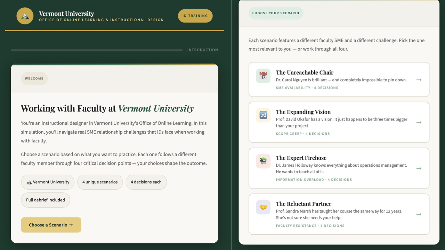Click the arrow on The Expanding Vision card
Screen dimensions: 445x250
click(x=419, y=122)
